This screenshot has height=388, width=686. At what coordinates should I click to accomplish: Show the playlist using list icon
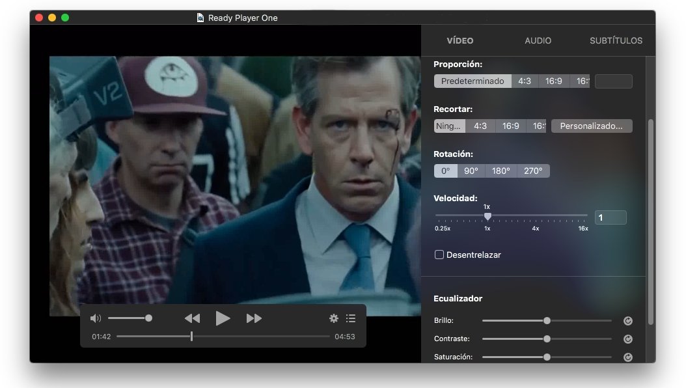tap(351, 318)
